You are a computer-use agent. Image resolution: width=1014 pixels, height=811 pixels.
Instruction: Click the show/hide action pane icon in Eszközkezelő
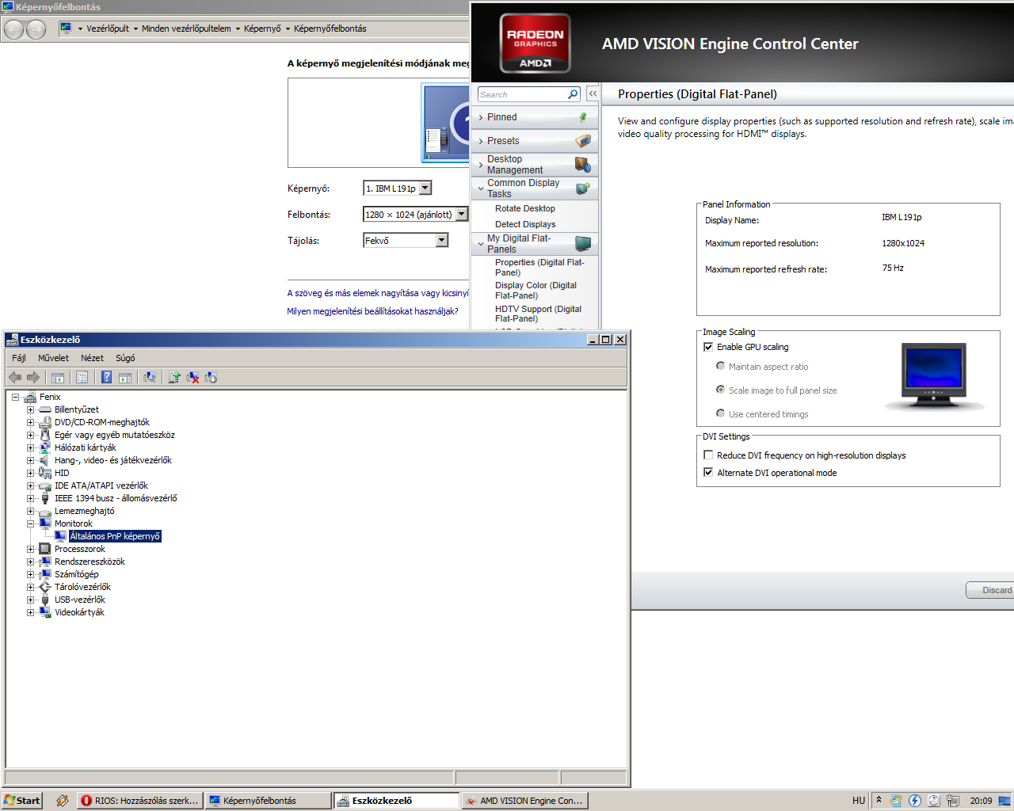(125, 378)
